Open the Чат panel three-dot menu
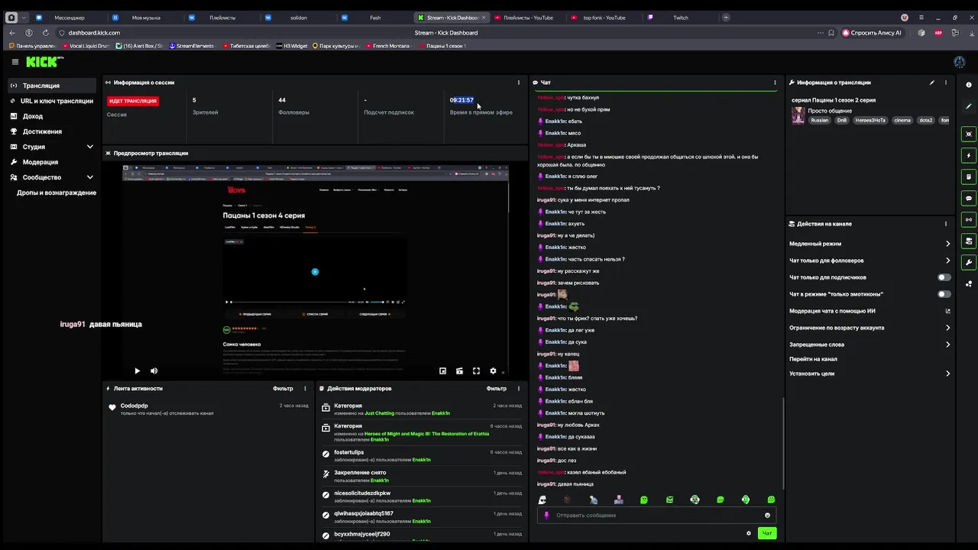 (775, 82)
